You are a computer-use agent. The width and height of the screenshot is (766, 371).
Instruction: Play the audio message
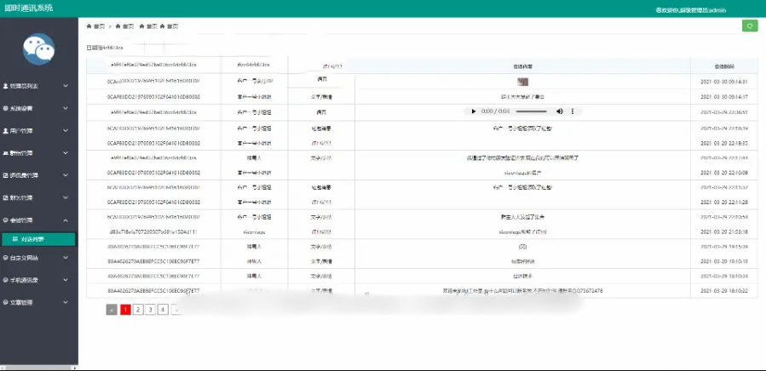[474, 111]
